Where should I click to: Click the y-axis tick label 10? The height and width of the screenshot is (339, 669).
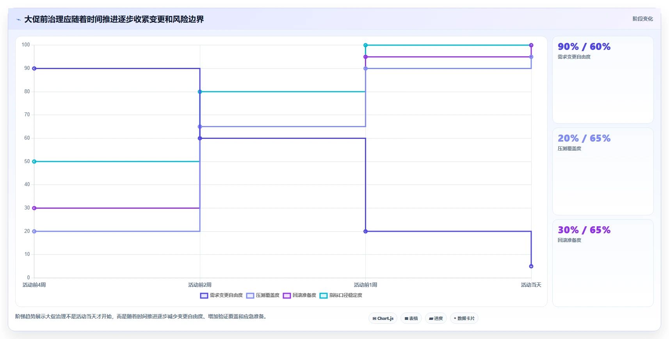(x=27, y=254)
